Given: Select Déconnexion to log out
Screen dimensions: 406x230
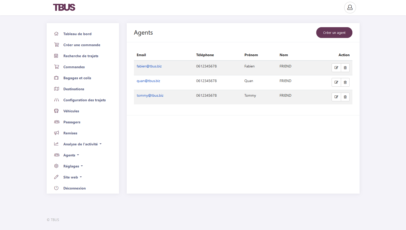Looking at the screenshot, I should (74, 188).
